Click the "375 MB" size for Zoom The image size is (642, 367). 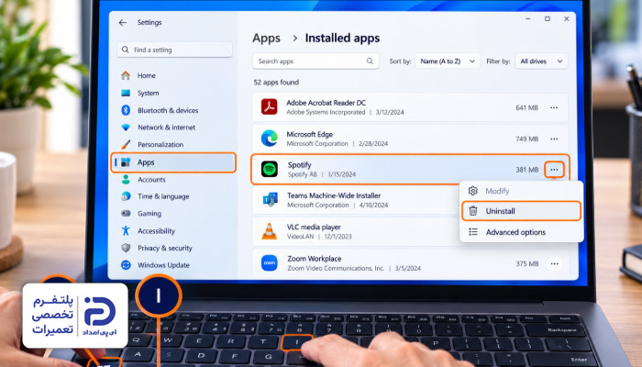(527, 264)
